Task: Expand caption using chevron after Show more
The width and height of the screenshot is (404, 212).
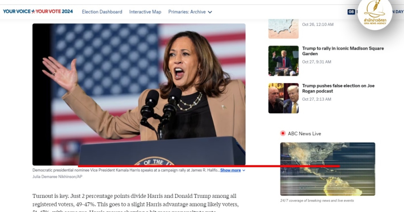Action: click(x=244, y=170)
